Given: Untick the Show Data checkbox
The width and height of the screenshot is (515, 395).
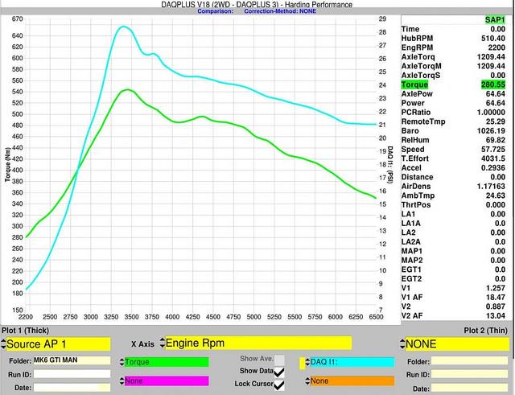Looking at the screenshot, I should pyautogui.click(x=279, y=372).
